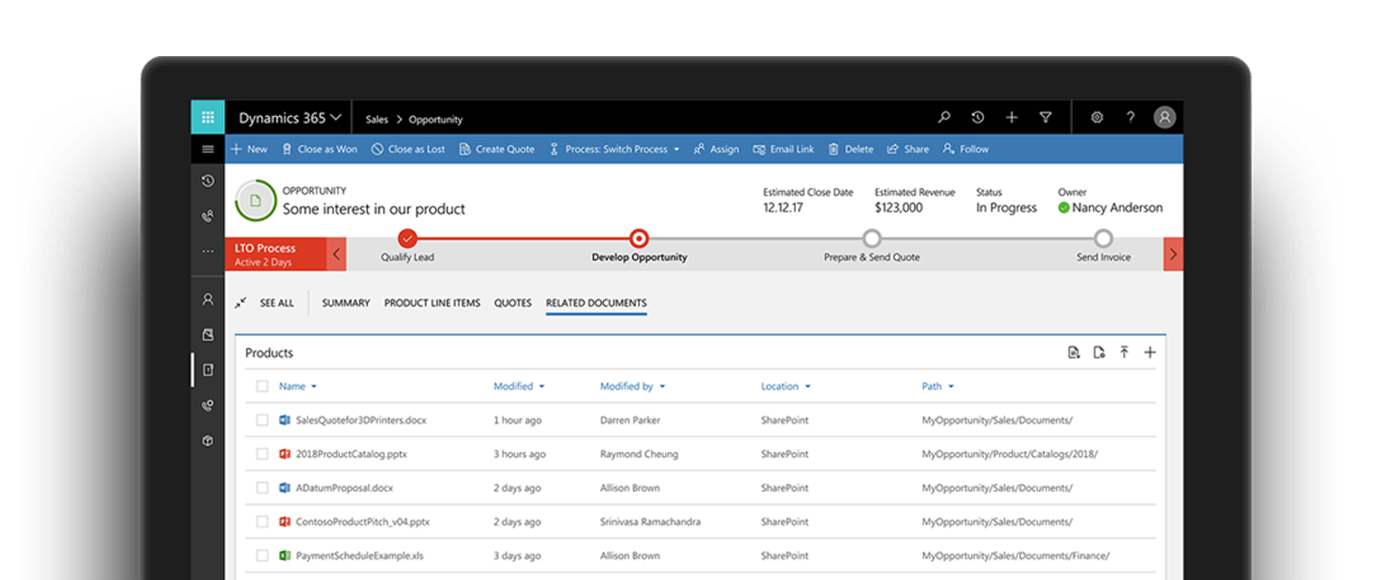Check the SalesQuotefor3DPrinters.docx checkbox
Image resolution: width=1391 pixels, height=580 pixels.
click(262, 420)
